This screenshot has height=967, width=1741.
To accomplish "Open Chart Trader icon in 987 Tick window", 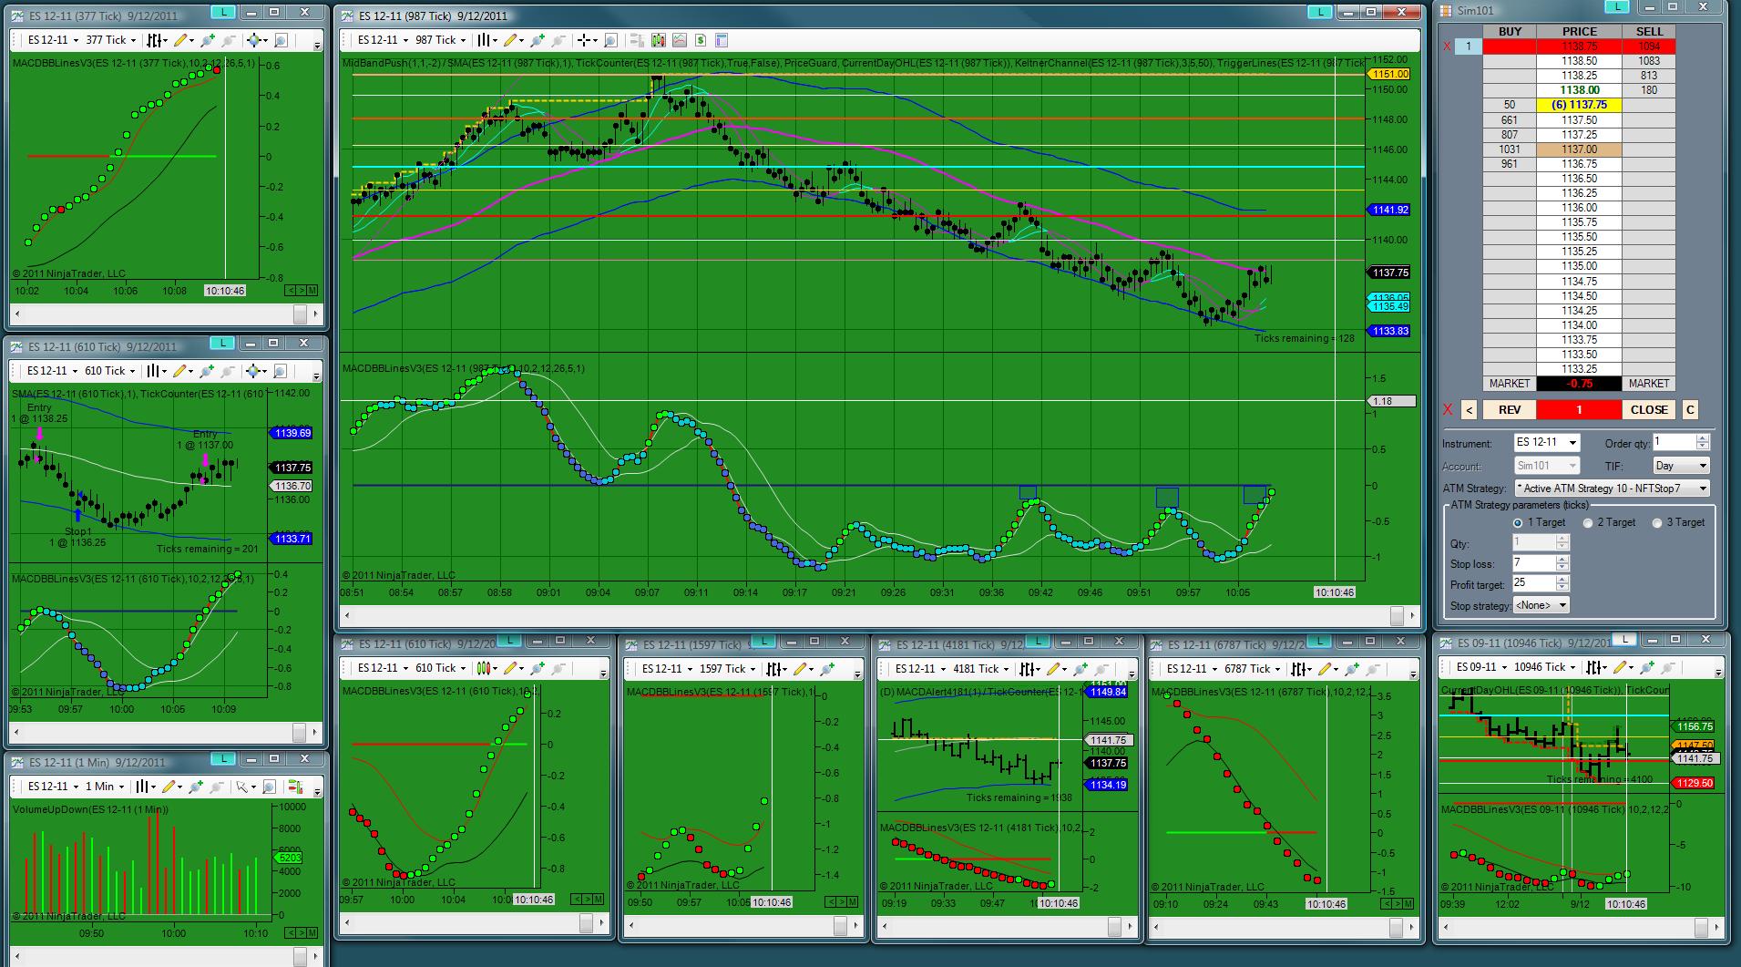I will (x=635, y=40).
